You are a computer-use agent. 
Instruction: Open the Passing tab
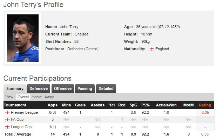click(85, 88)
